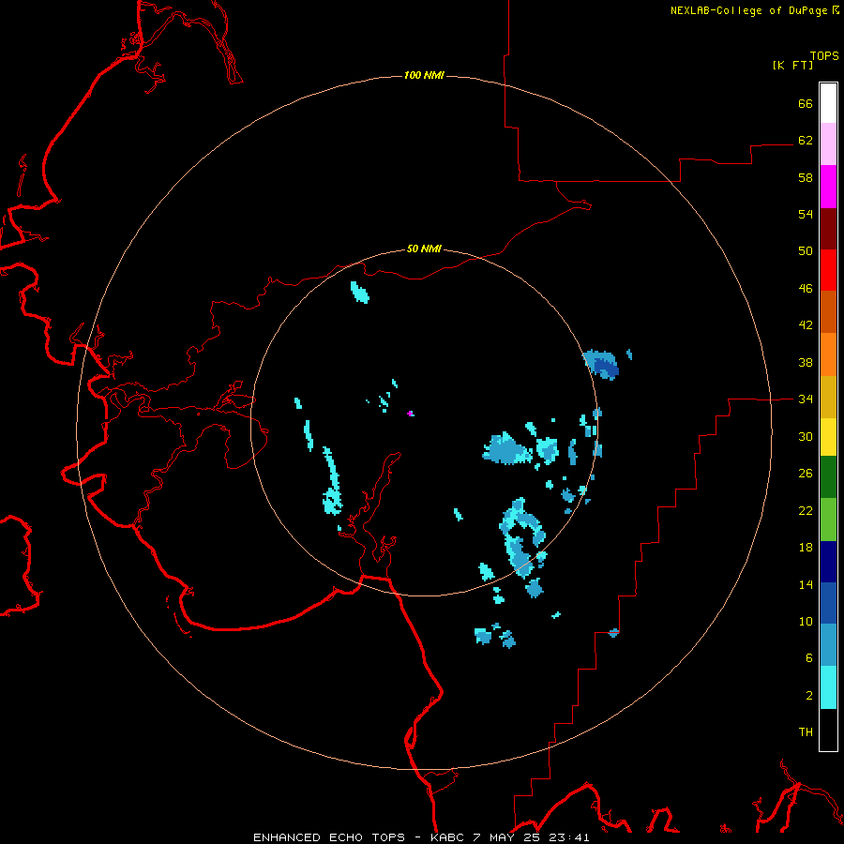The image size is (844, 844).
Task: Click the gold legend swatch
Action: pos(828,397)
